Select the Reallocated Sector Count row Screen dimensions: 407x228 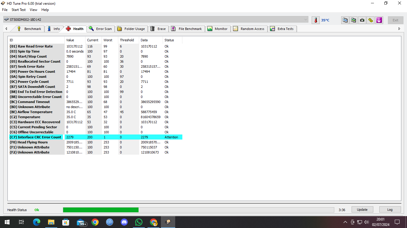click(95, 61)
